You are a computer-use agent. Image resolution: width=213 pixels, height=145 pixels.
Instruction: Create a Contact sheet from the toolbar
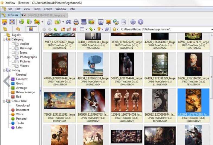[x=124, y=22]
